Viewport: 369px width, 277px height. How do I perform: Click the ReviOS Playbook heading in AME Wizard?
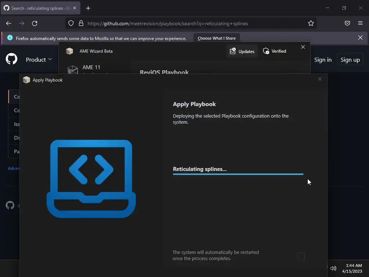click(164, 72)
